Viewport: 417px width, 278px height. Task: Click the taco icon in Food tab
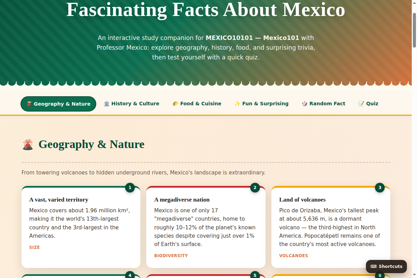coord(175,104)
